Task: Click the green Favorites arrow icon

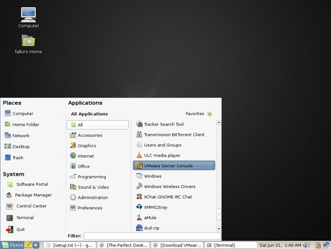Action: 209,114
